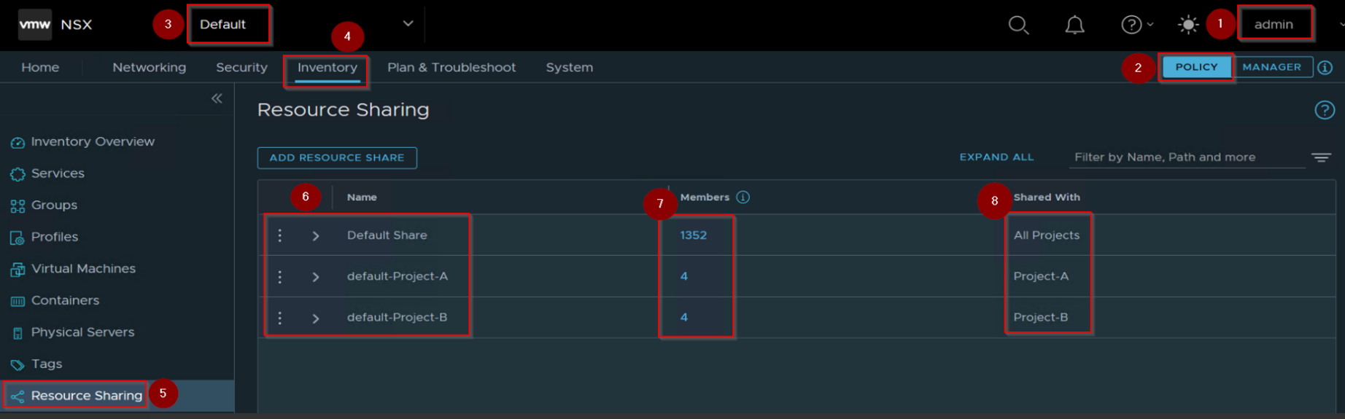1345x419 pixels.
Task: Open the Security tab
Action: click(x=241, y=67)
